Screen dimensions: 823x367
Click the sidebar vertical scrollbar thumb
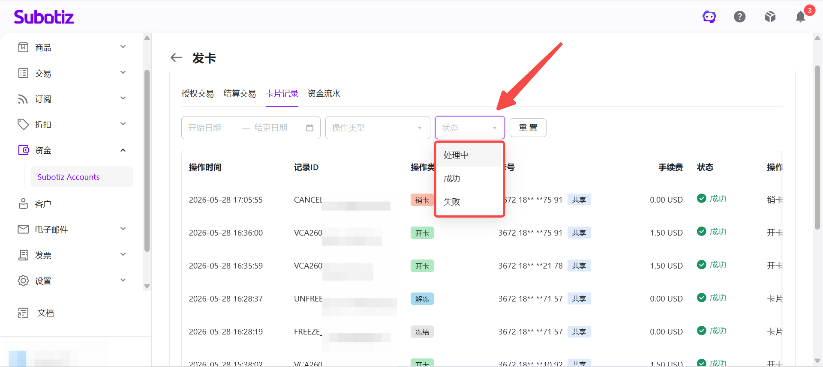[x=147, y=161]
